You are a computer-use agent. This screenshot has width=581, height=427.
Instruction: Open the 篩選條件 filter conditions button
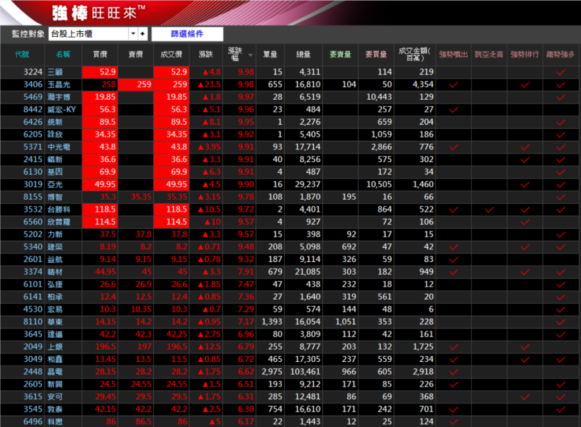click(x=187, y=34)
